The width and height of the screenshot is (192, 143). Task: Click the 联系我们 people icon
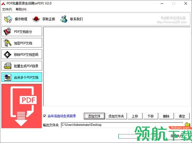pyautogui.click(x=64, y=19)
